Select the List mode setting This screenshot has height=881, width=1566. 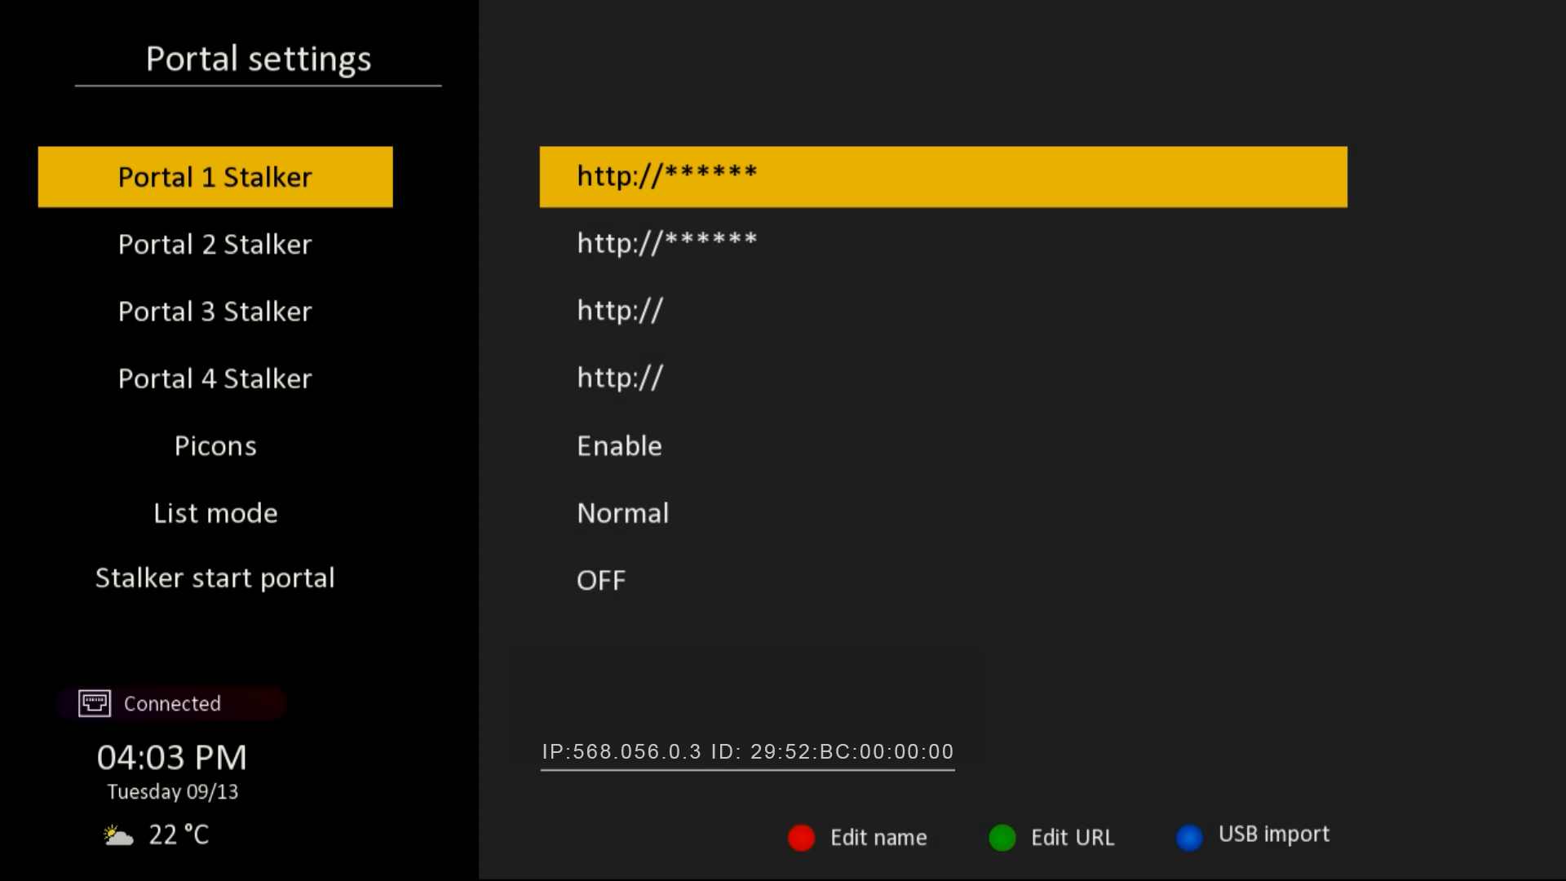(x=215, y=513)
